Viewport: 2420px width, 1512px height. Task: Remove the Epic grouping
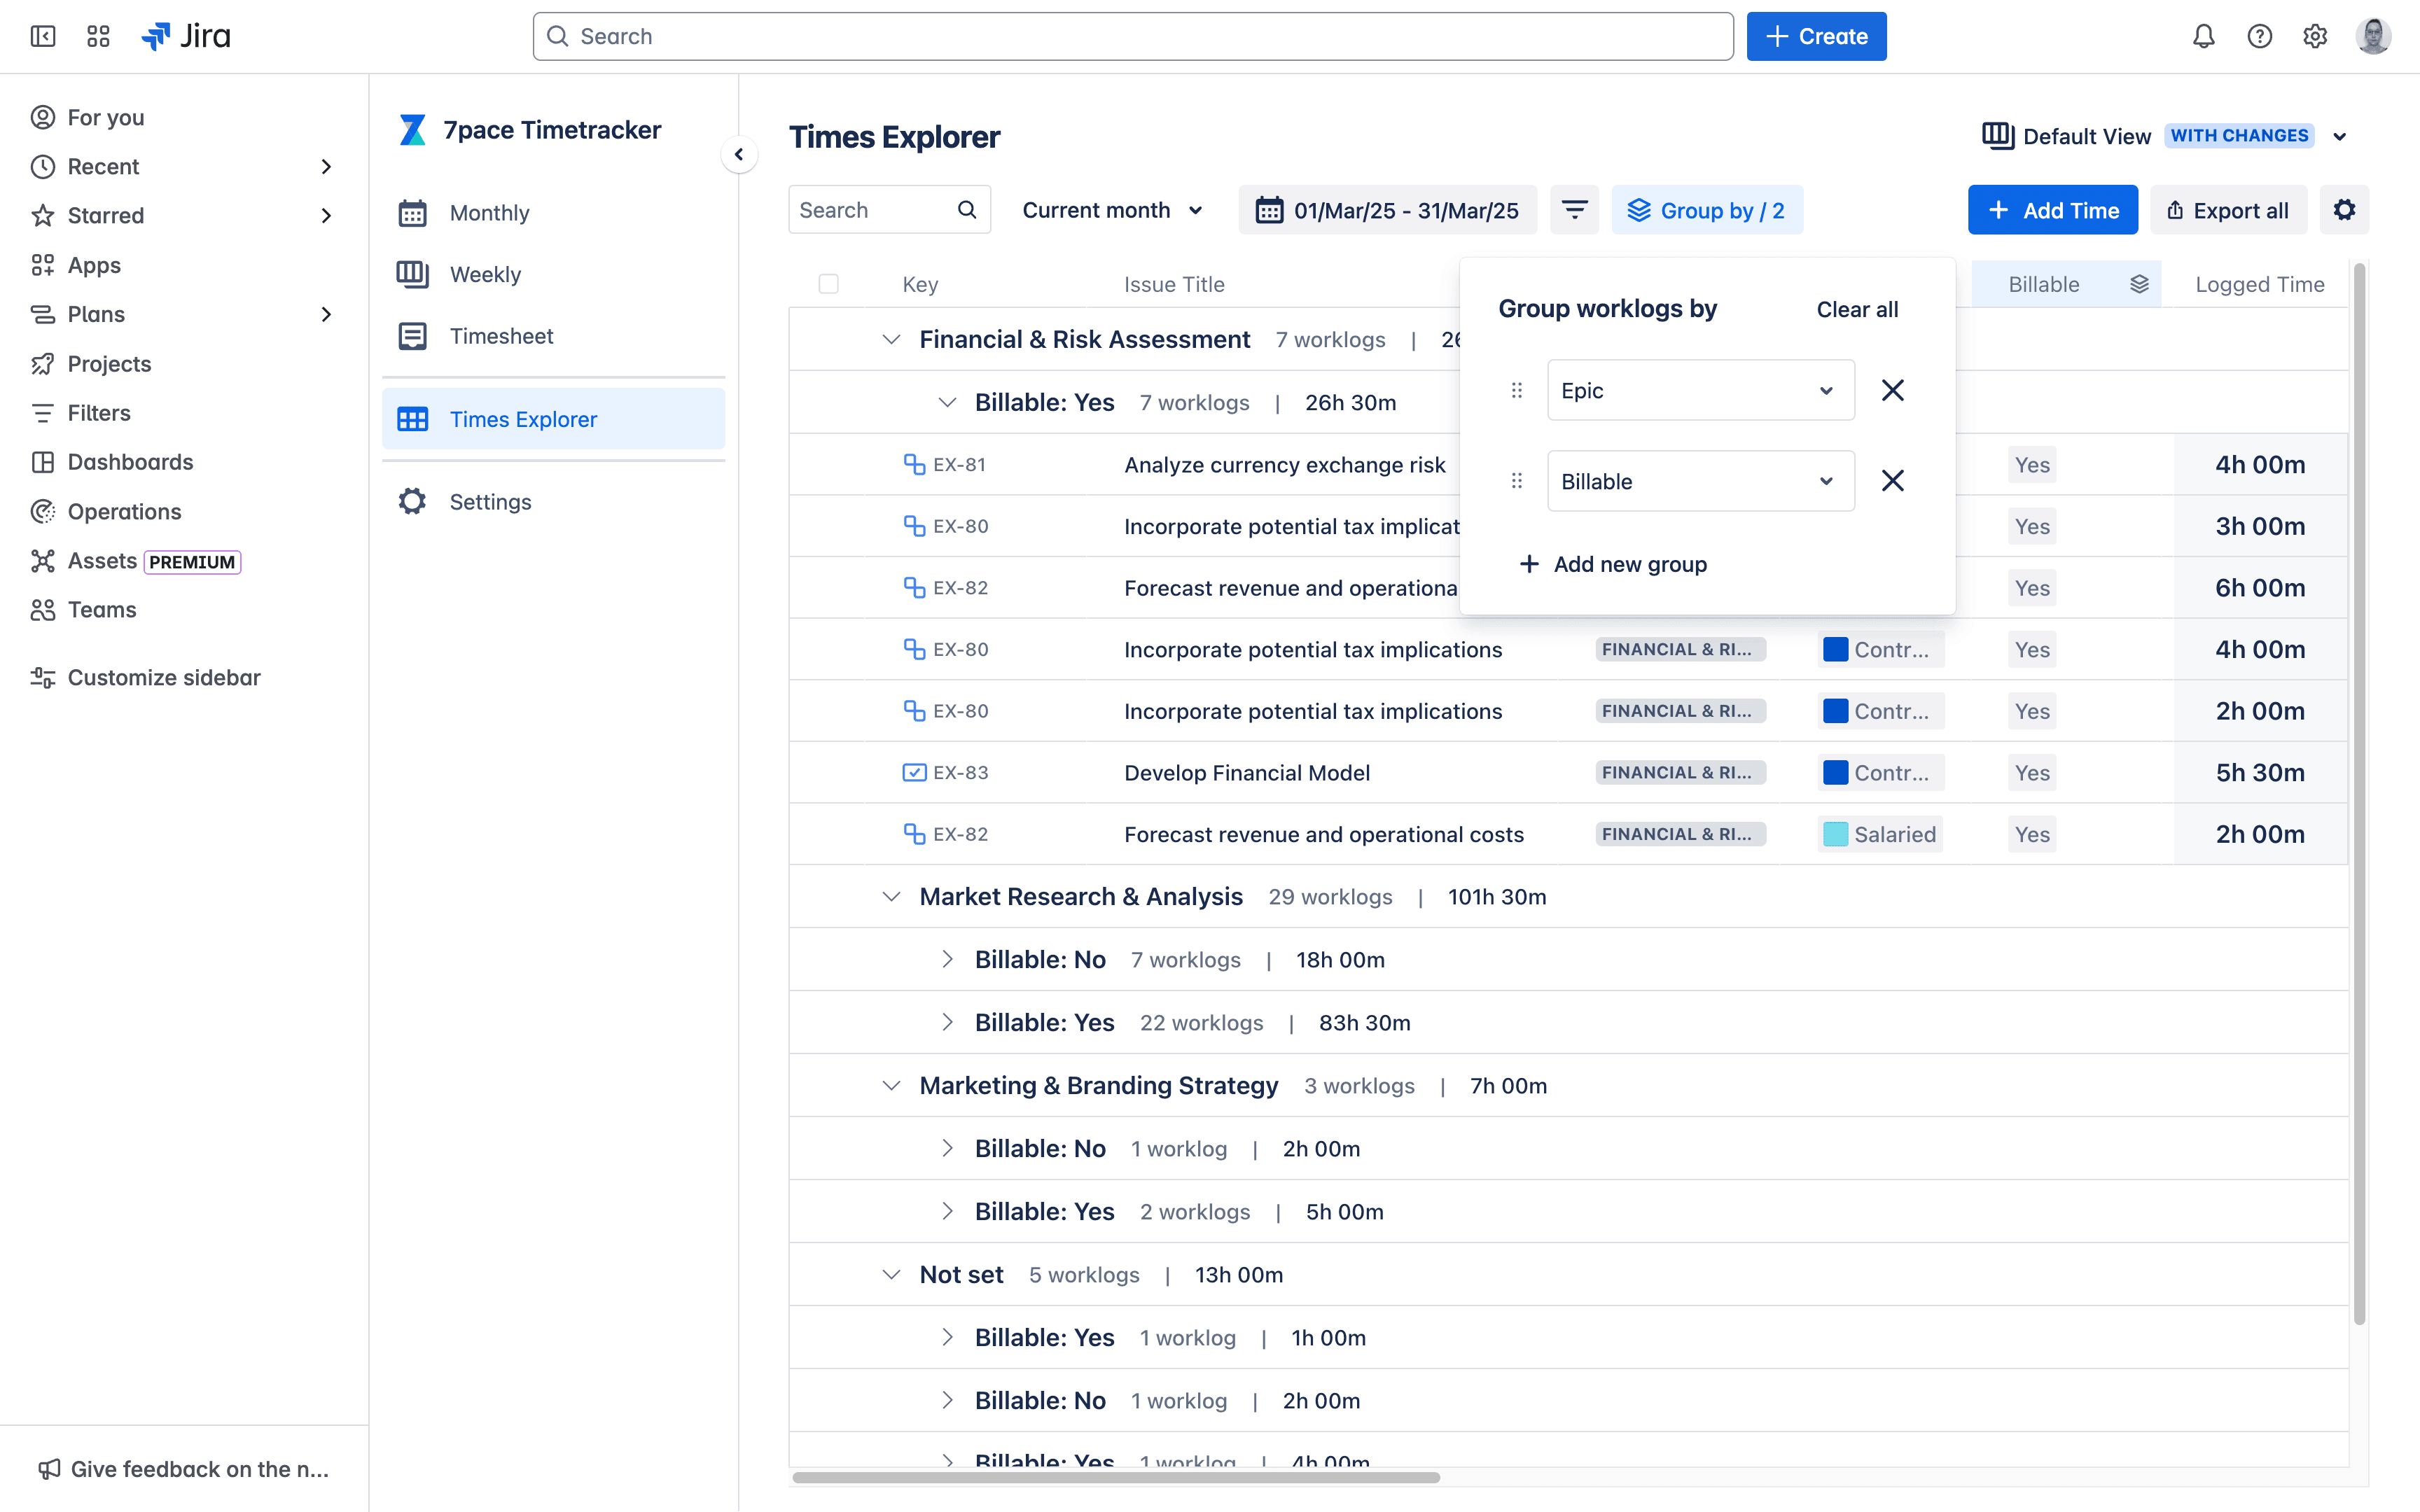pyautogui.click(x=1893, y=390)
